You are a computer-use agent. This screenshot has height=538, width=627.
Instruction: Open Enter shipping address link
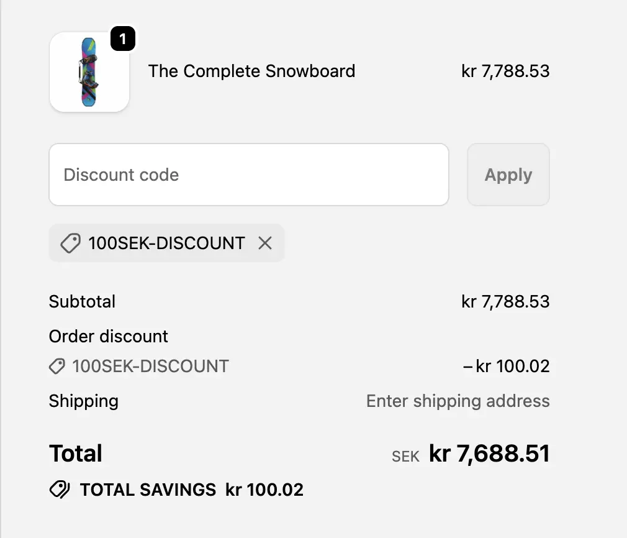(458, 401)
